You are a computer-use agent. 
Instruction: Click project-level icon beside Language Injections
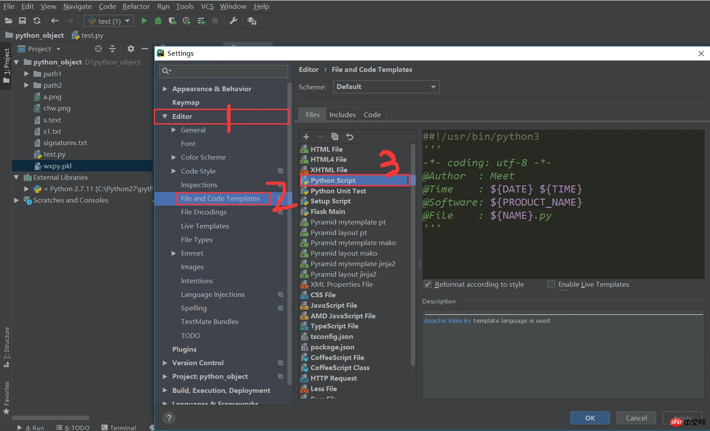pos(280,295)
